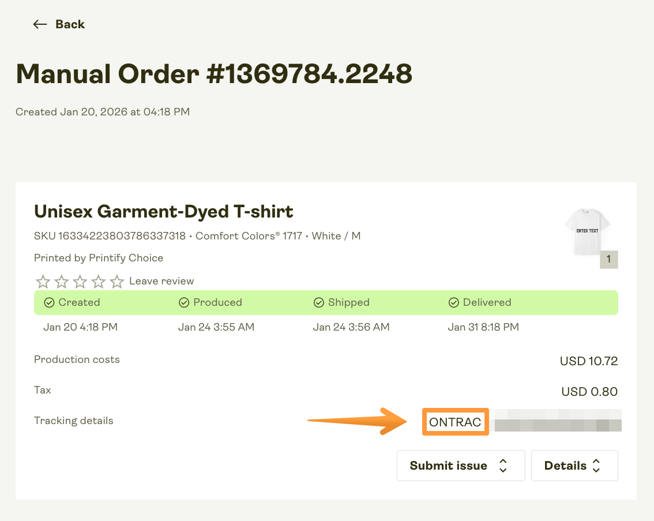654x521 pixels.
Task: Click the Created status checkmark icon
Action: [x=49, y=302]
